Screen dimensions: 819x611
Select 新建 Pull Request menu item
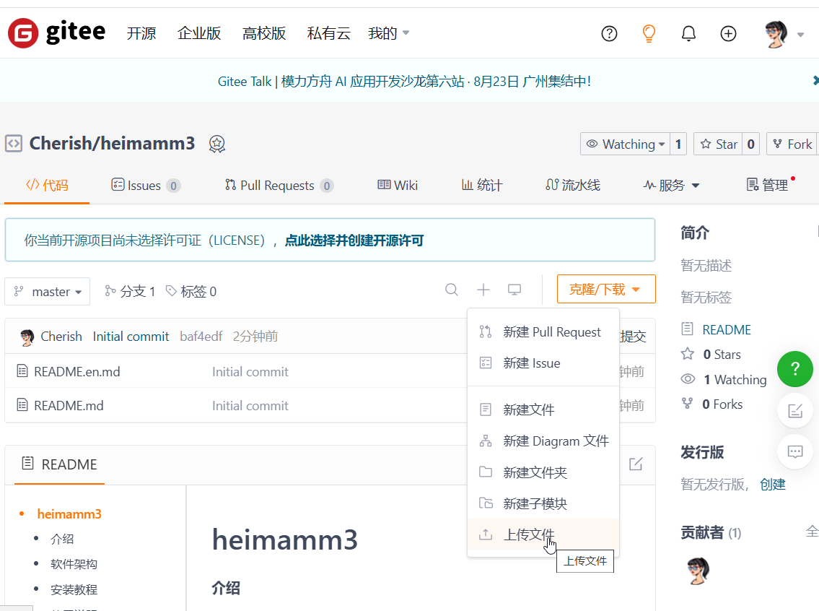[543, 332]
